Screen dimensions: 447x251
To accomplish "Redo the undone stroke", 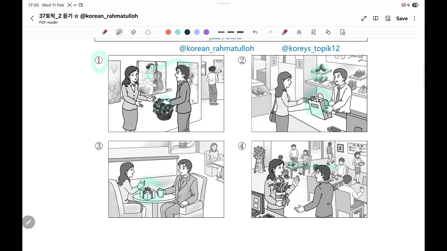I will [x=270, y=32].
